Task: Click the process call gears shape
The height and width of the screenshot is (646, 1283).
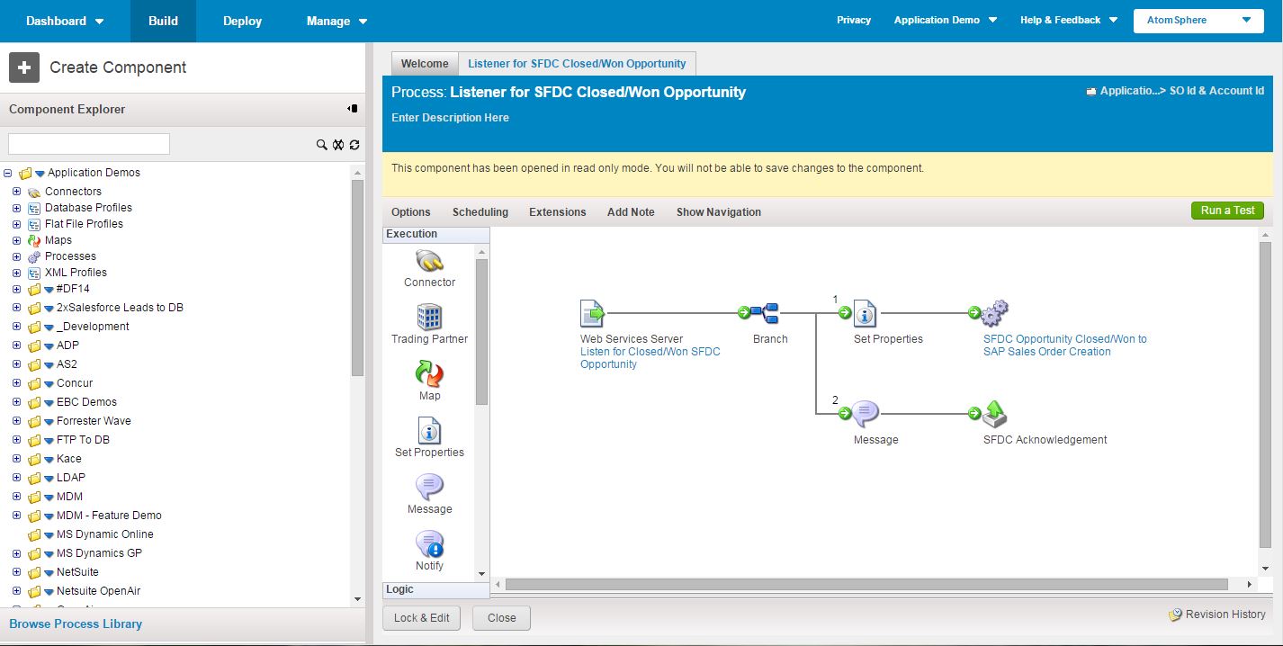Action: (994, 313)
